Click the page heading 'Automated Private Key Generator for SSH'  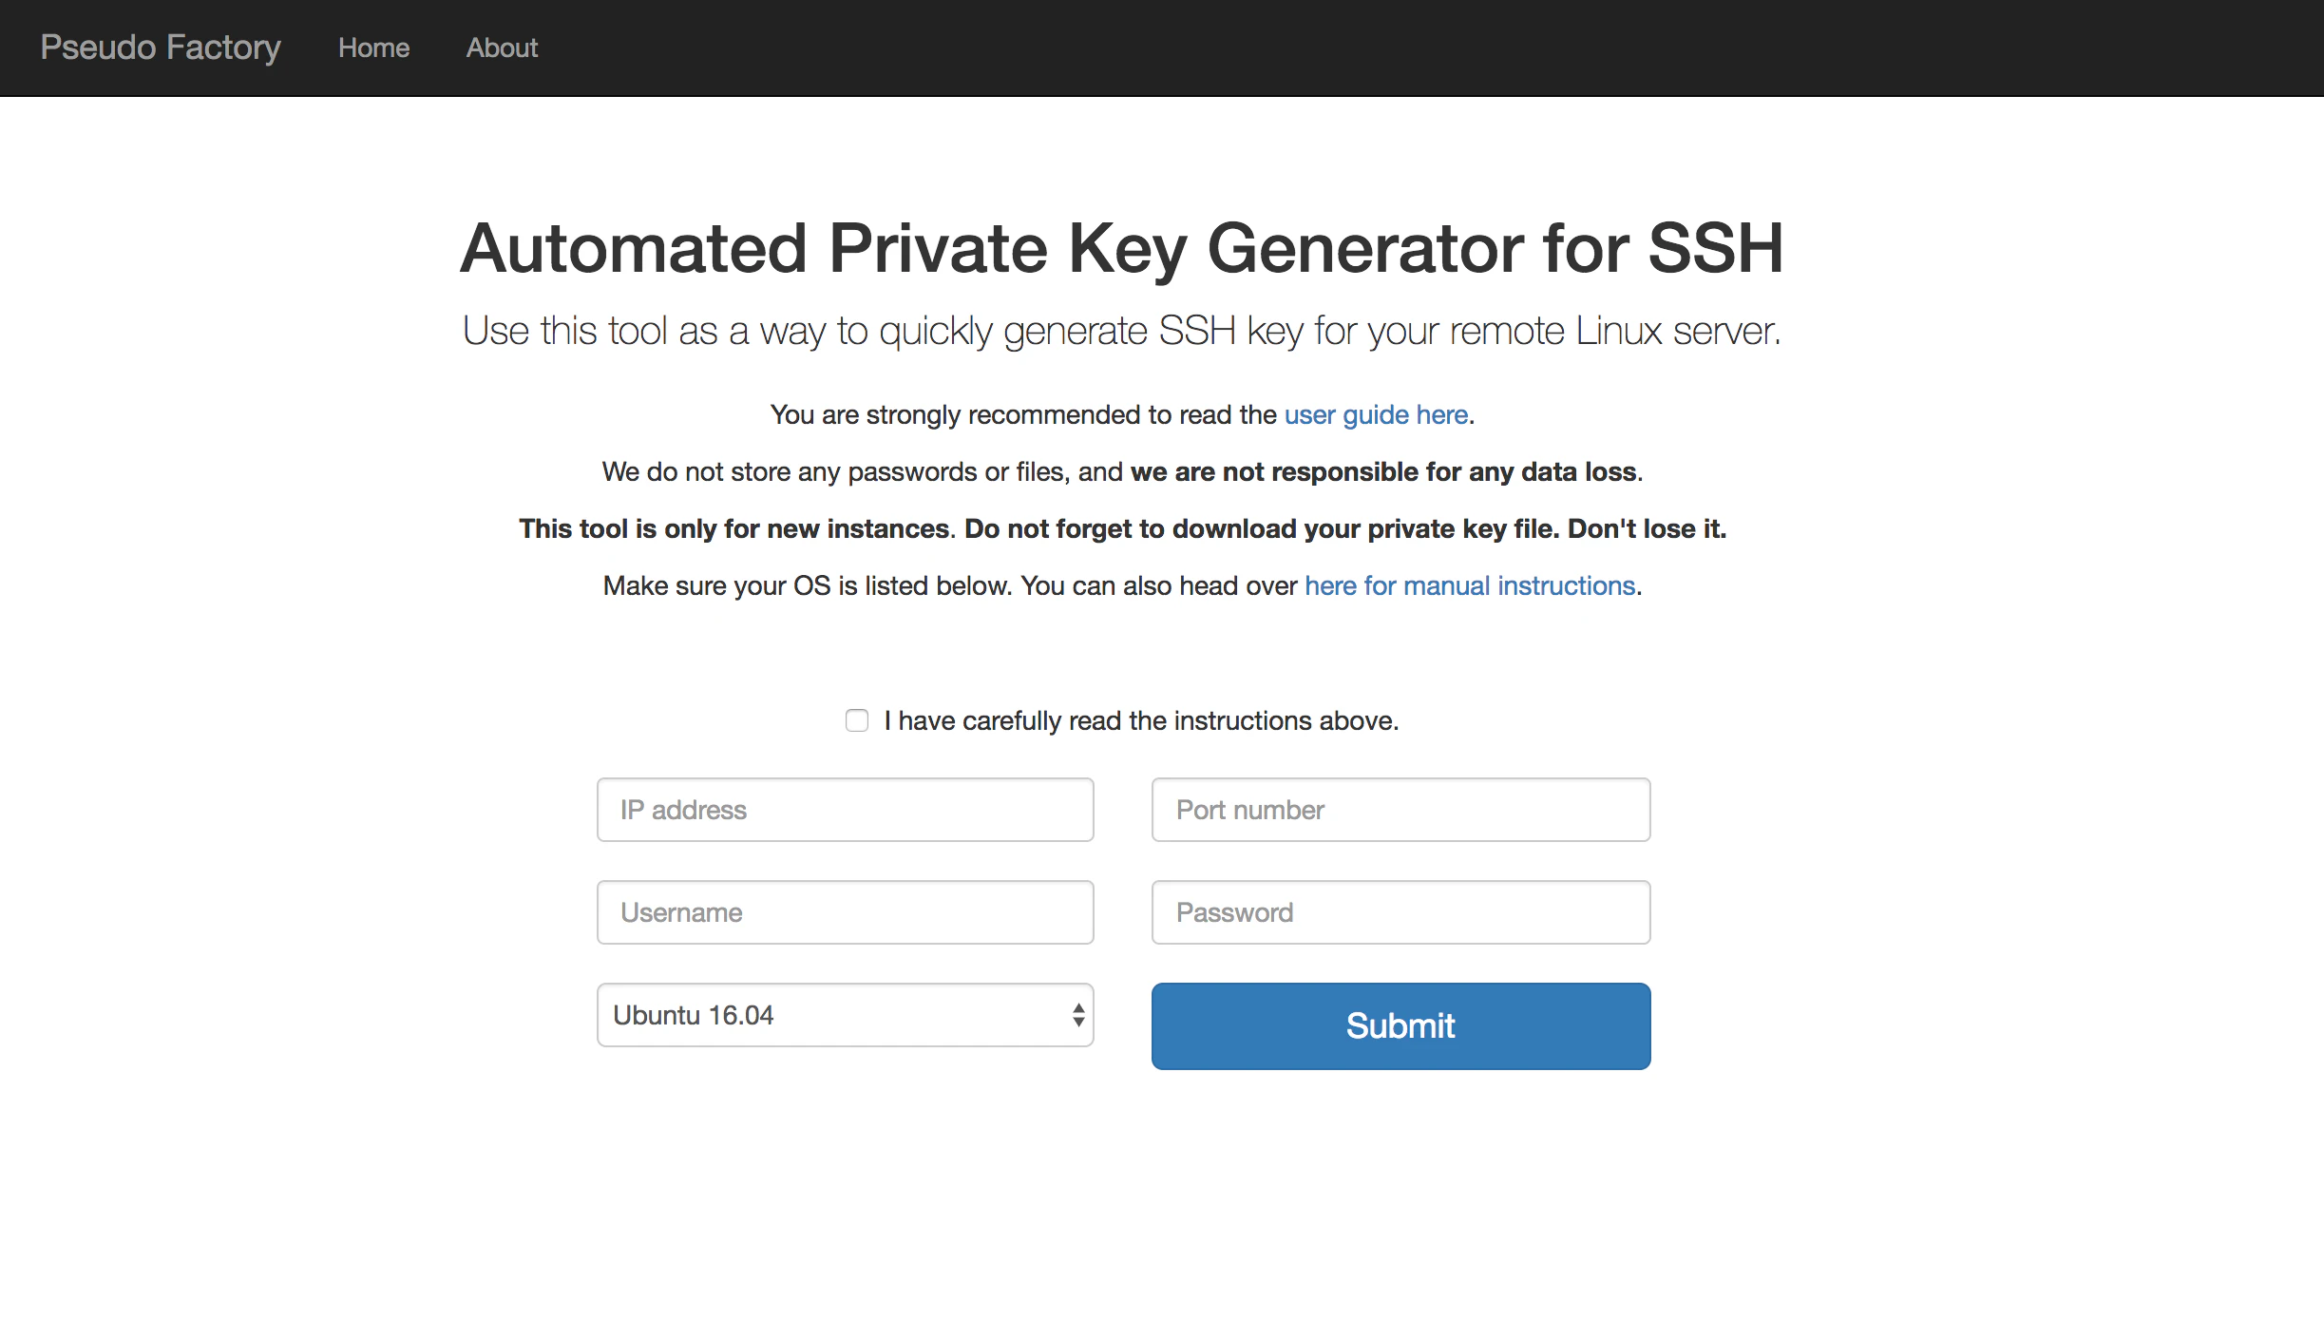1122,250
